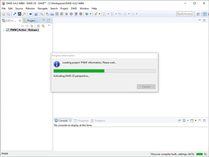Expand the PWM project tree node

4,30
